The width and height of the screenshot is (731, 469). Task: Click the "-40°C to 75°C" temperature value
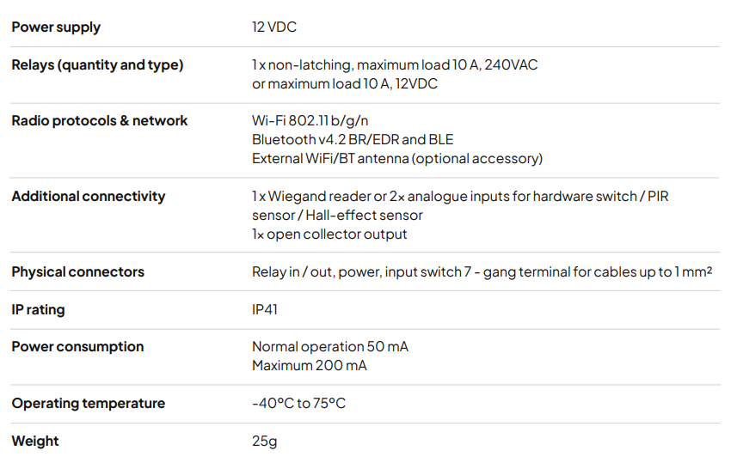pyautogui.click(x=299, y=404)
